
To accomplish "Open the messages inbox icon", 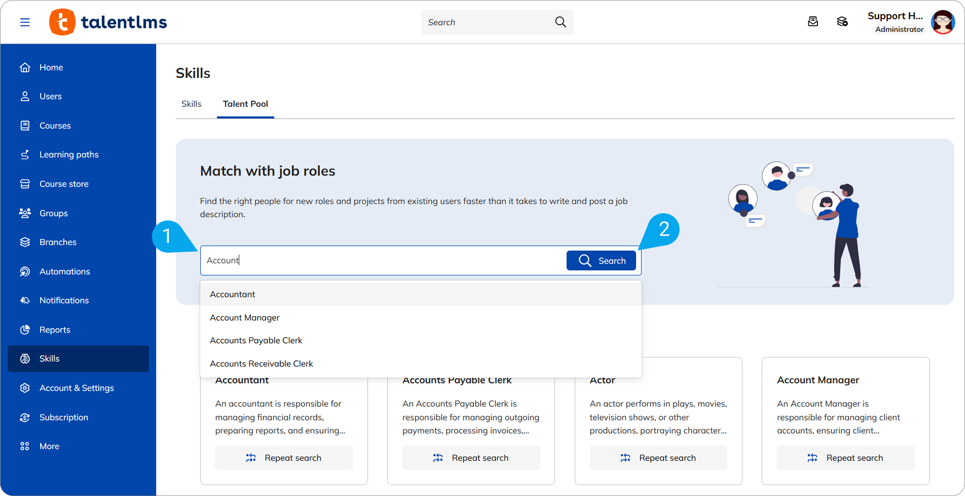I will pos(813,22).
